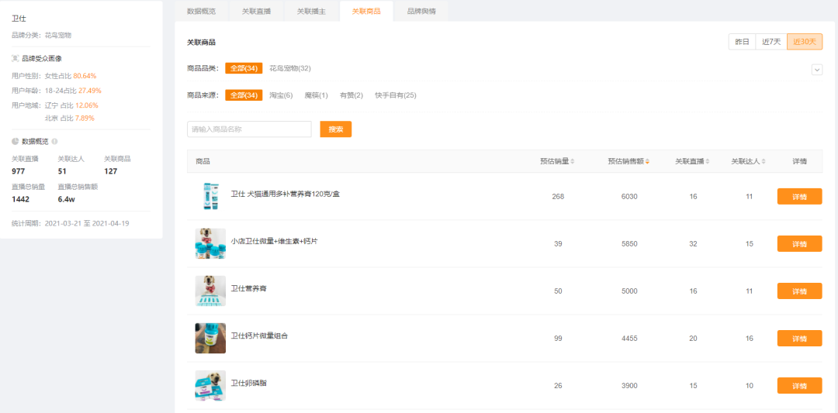
Task: Click the 关联达人 count 51
Action: point(62,172)
